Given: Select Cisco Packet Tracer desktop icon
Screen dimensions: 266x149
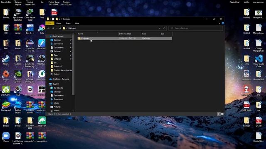Looking at the screenshot, I should (30, 15).
